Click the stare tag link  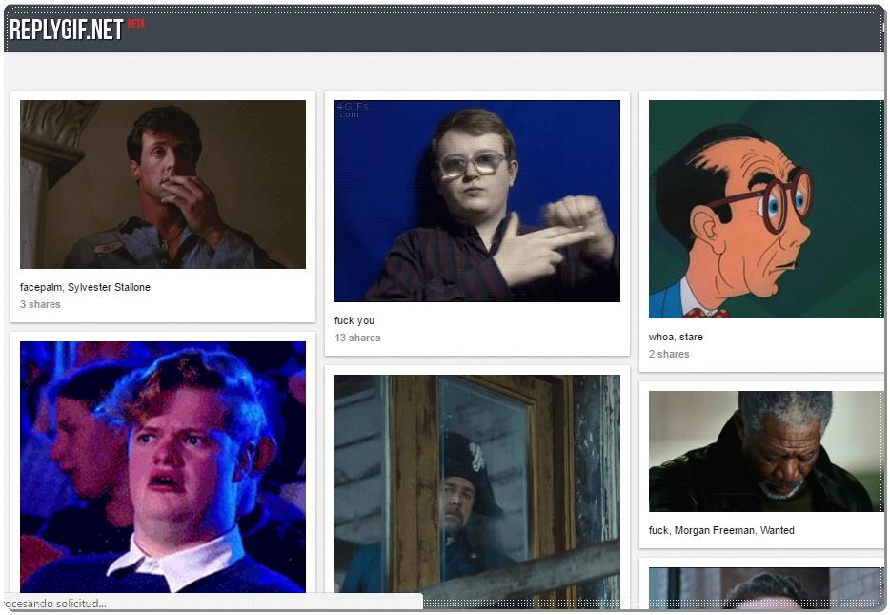click(x=692, y=337)
